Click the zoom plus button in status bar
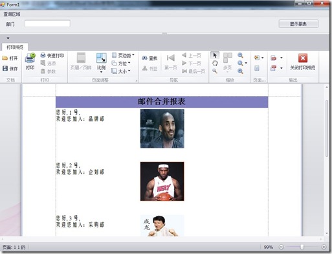Screen dimensions: 332x254 point(324,247)
